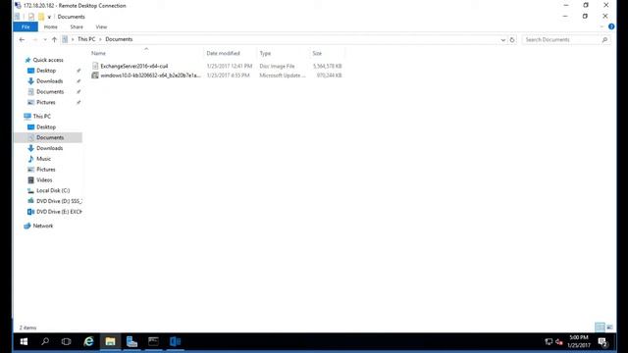Select Network in navigation pane
The height and width of the screenshot is (353, 628).
(43, 226)
